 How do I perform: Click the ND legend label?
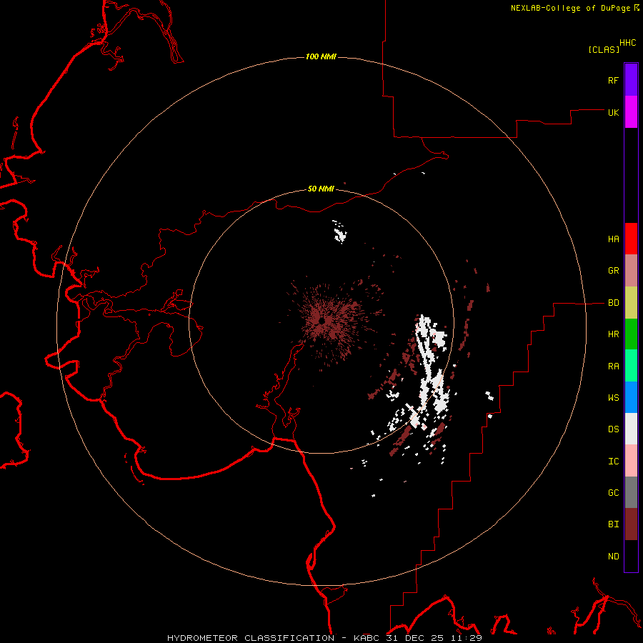(613, 557)
